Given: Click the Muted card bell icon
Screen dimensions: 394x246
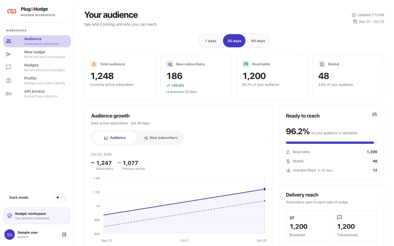Looking at the screenshot, I should coord(322,64).
